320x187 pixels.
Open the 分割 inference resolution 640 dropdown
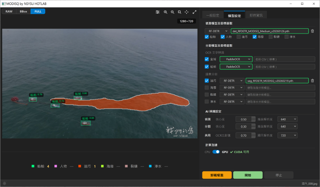(x=287, y=126)
